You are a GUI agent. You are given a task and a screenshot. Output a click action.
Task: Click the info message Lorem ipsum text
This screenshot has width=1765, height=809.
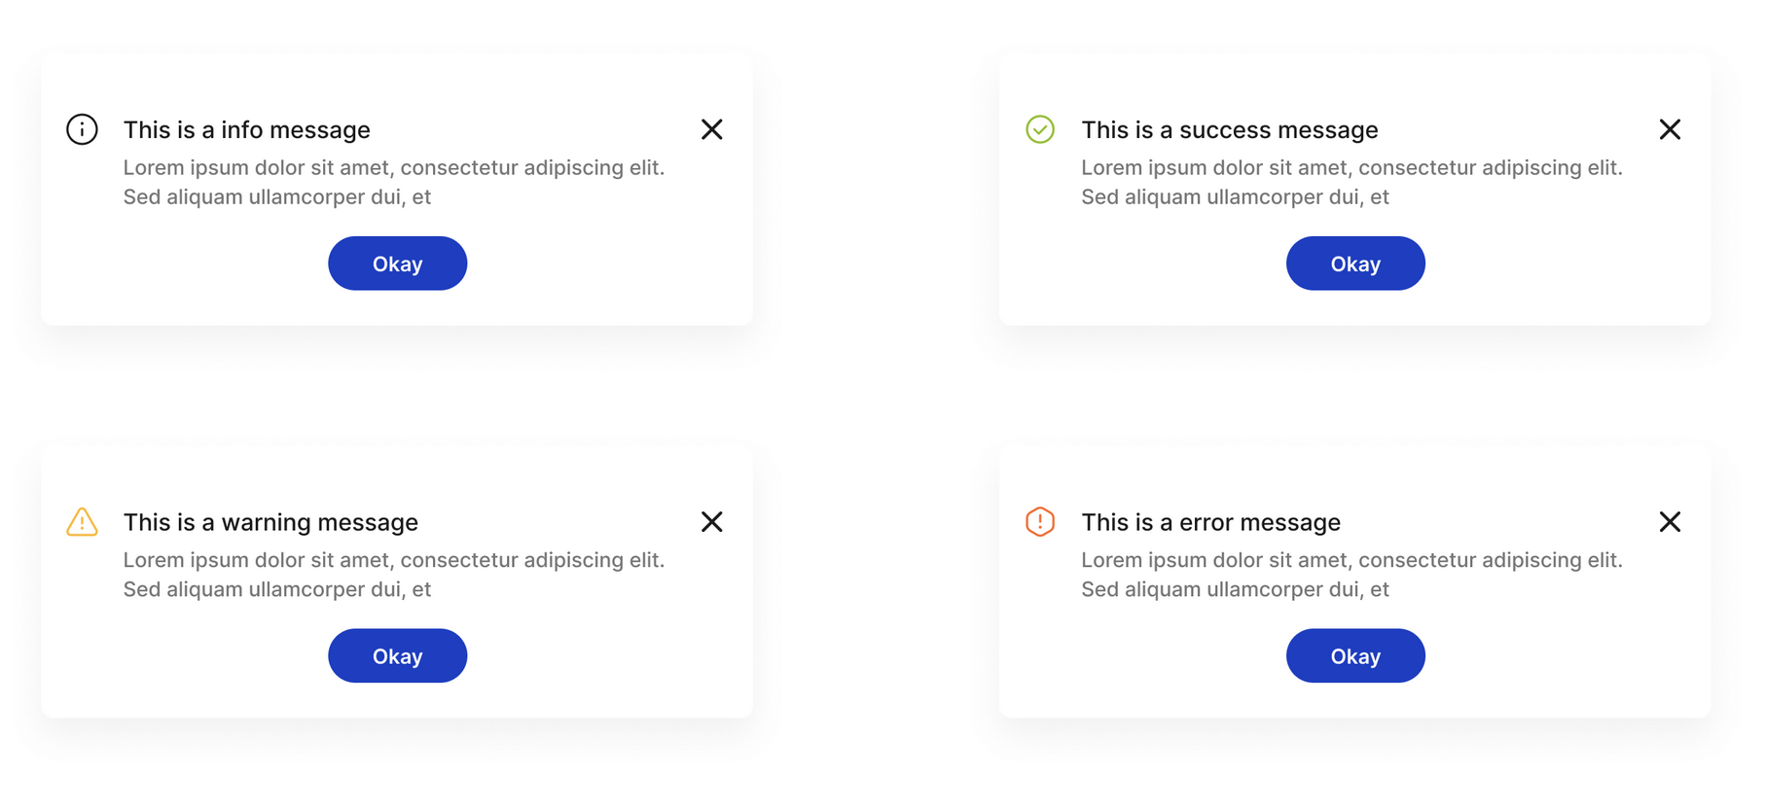394,182
